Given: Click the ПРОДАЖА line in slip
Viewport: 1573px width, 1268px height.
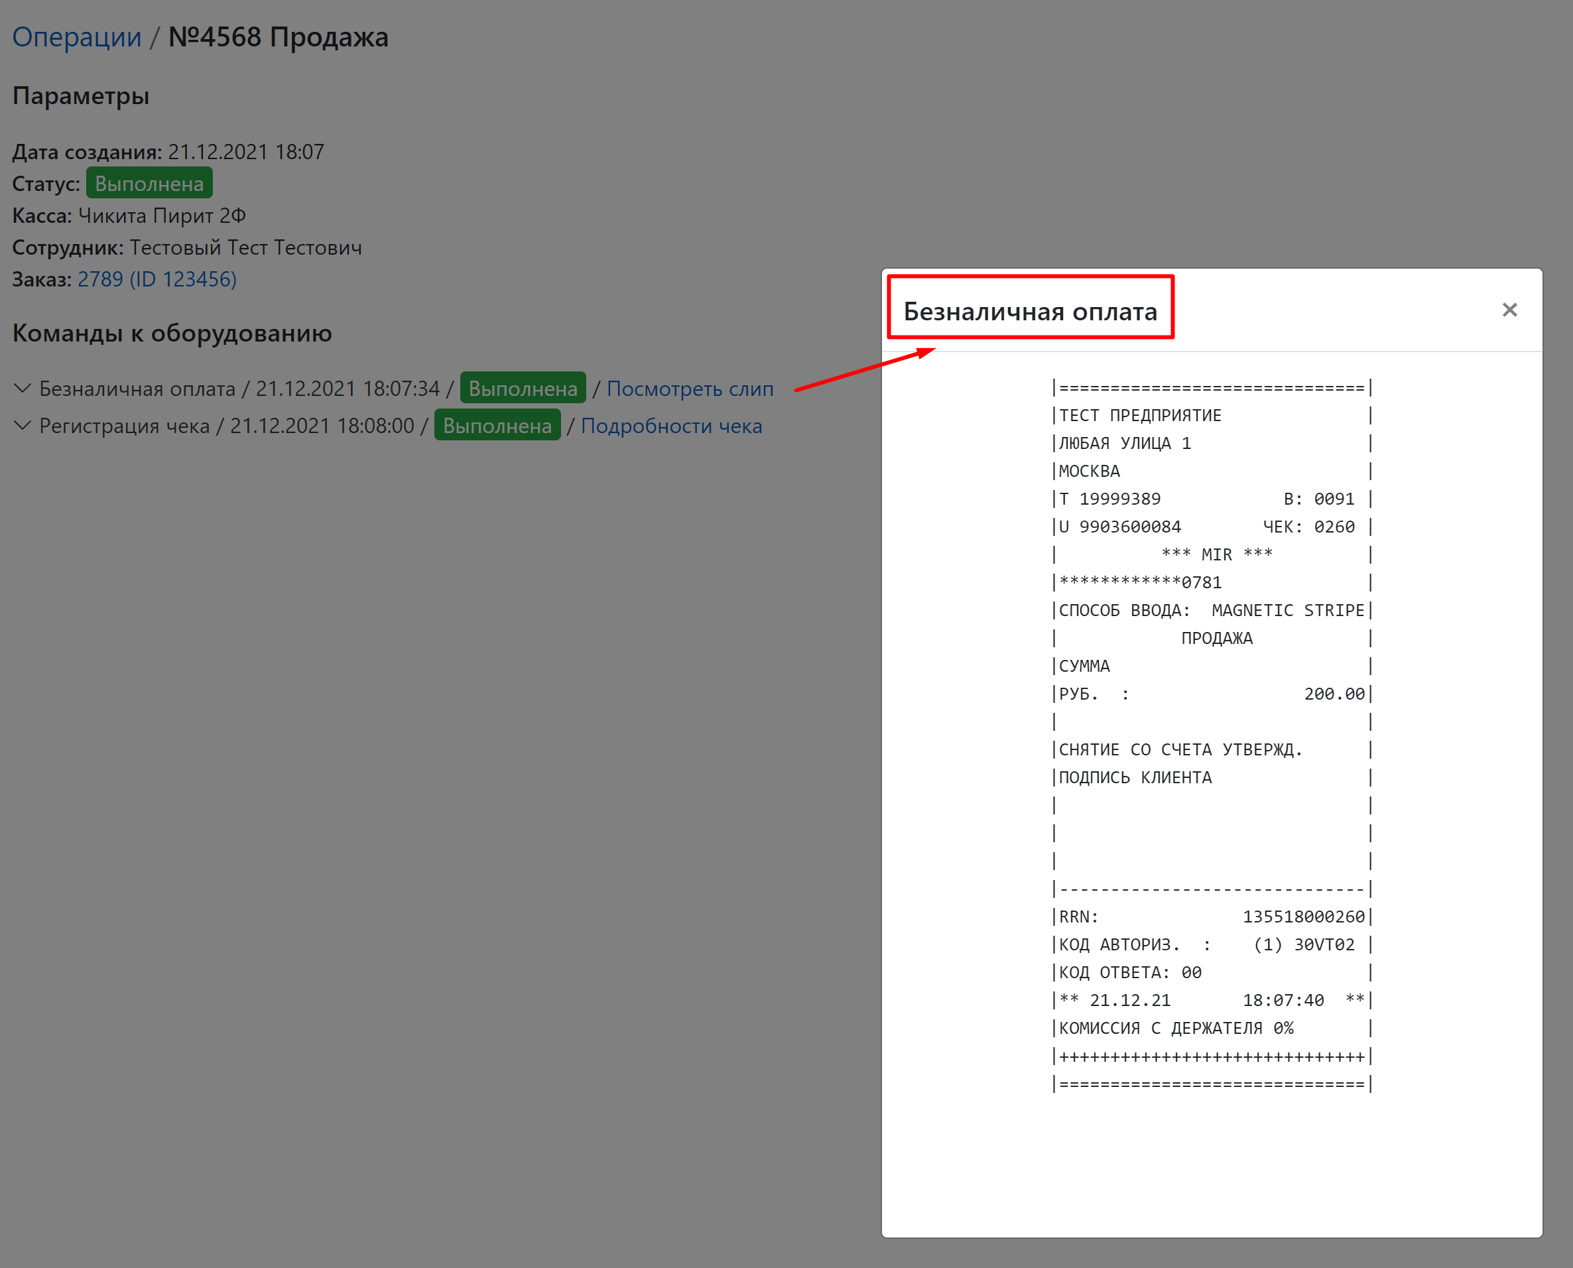Looking at the screenshot, I should pyautogui.click(x=1217, y=638).
